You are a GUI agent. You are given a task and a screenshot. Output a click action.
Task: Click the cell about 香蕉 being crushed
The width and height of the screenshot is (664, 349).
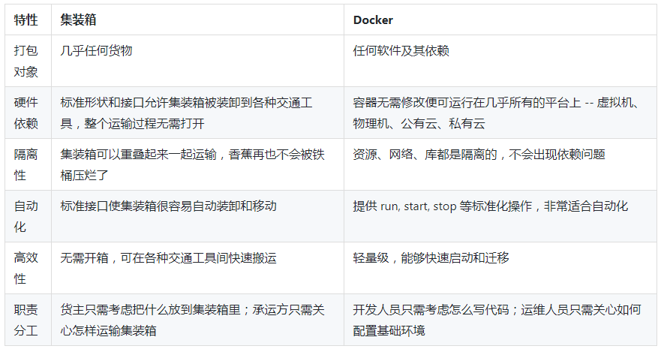[x=192, y=164]
